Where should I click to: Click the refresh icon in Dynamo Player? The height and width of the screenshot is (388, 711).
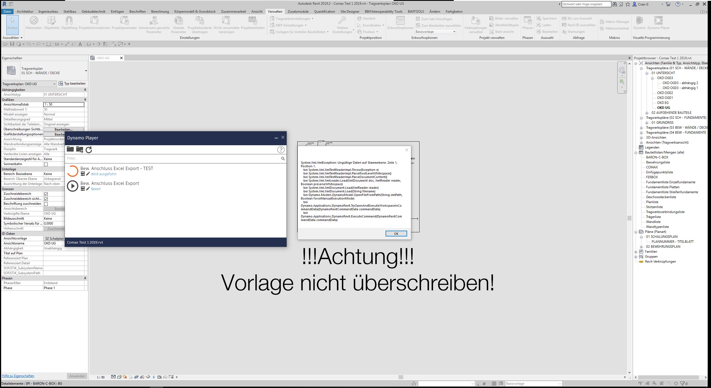tap(89, 150)
